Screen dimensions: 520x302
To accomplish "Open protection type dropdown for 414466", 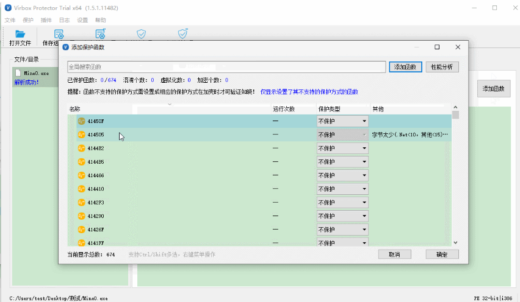I will [x=342, y=175].
